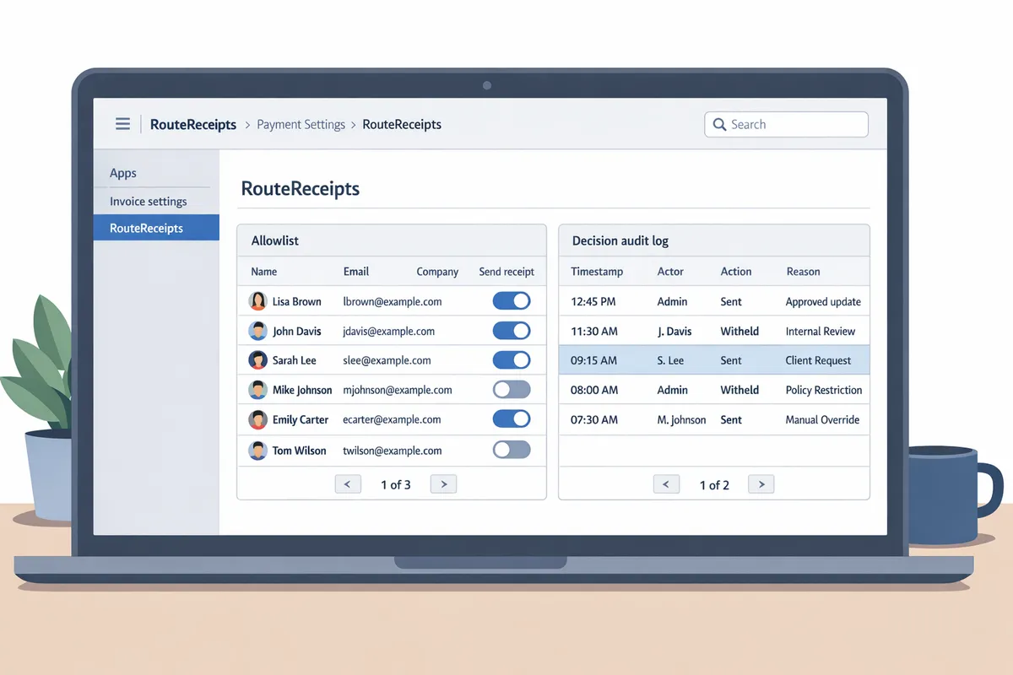Click the name Tom Wilson

tap(299, 451)
